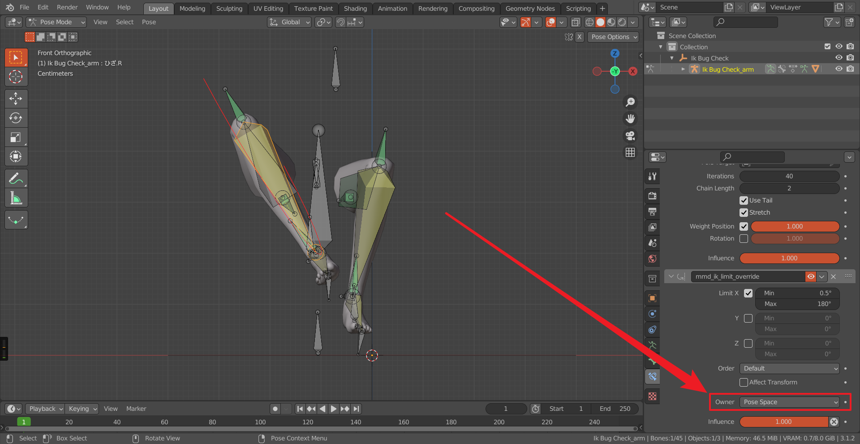Open the Render menu

click(67, 7)
